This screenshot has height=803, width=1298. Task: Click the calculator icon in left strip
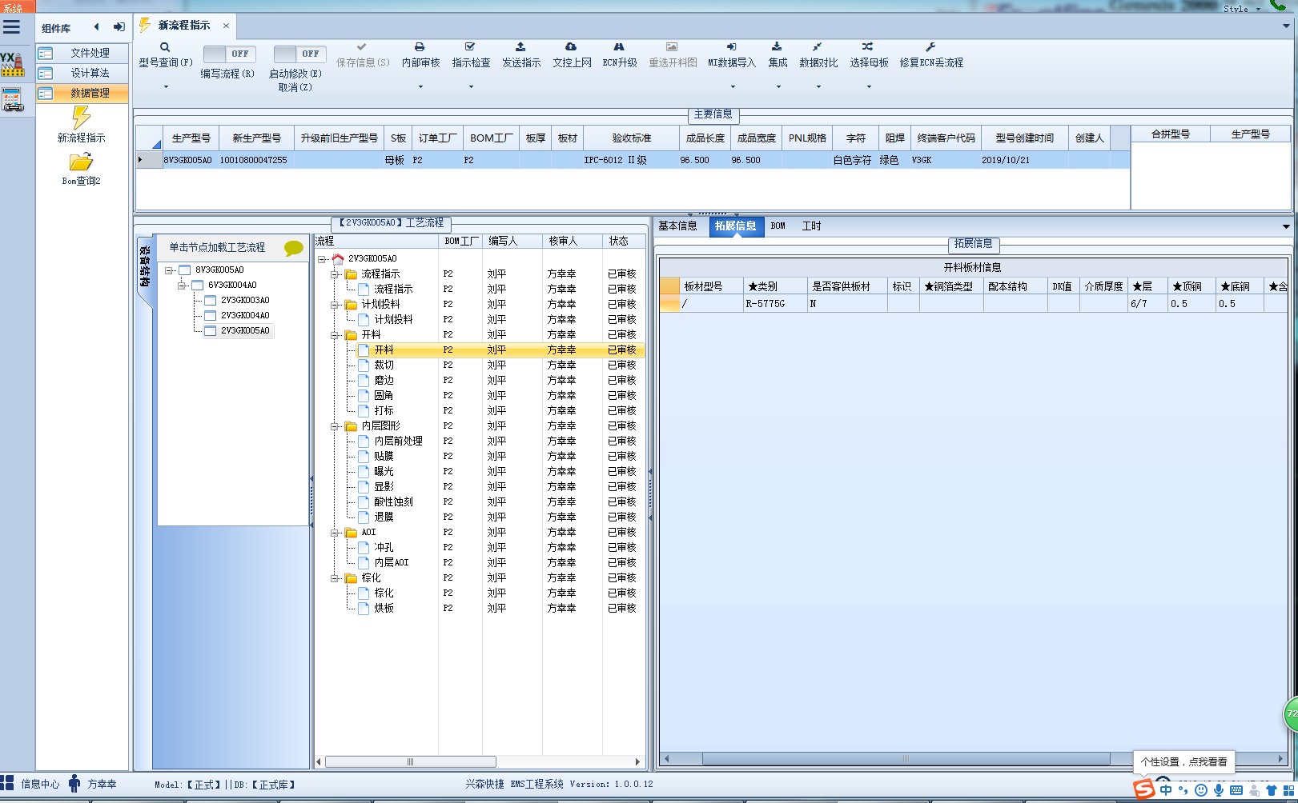[x=12, y=100]
